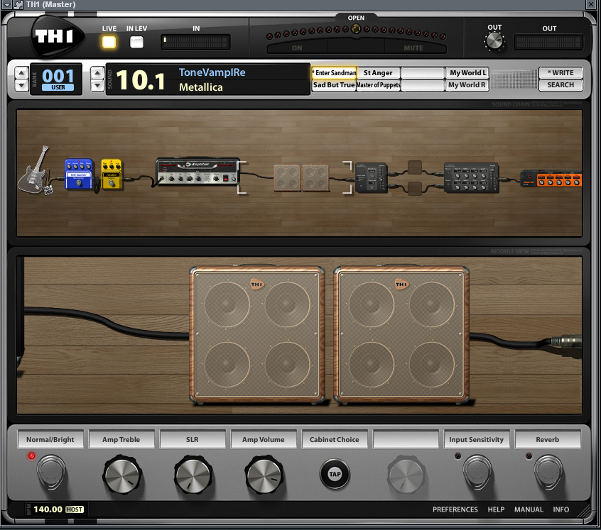Select the amp head in the sound chain
Screen dimensions: 601x530
197,172
